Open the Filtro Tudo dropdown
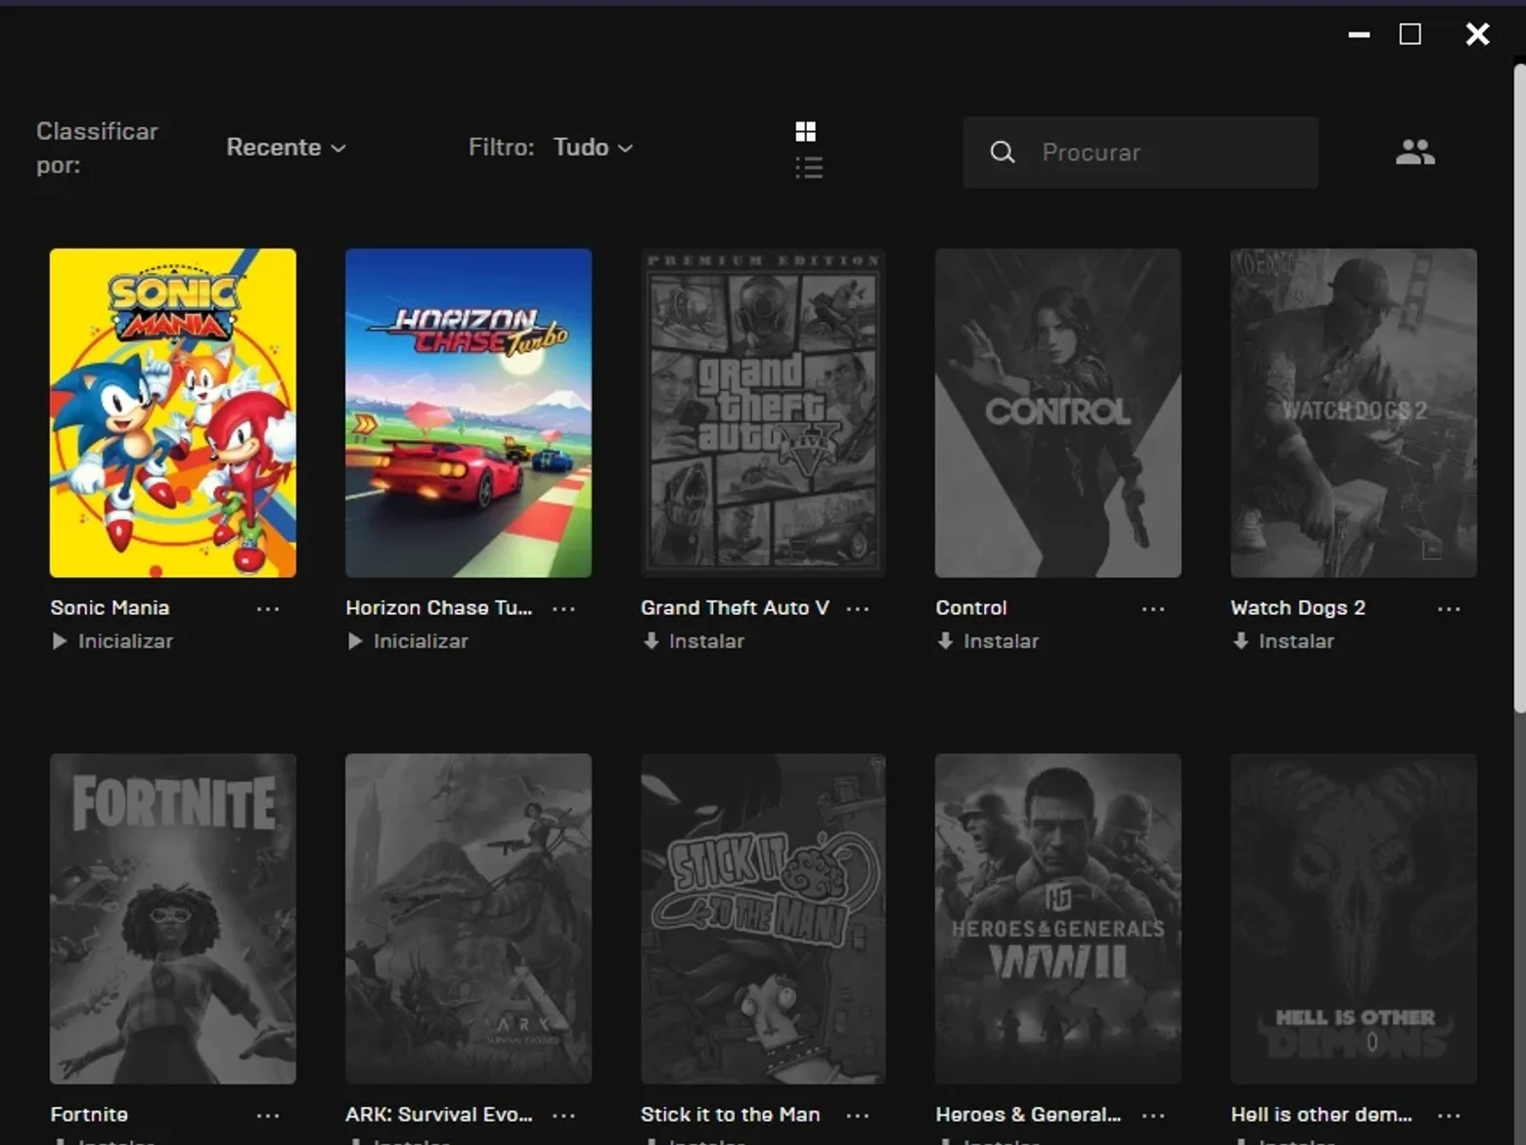Viewport: 1526px width, 1145px height. click(593, 148)
